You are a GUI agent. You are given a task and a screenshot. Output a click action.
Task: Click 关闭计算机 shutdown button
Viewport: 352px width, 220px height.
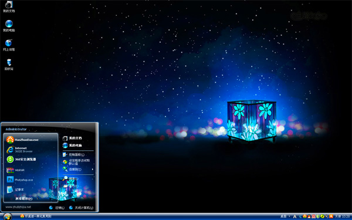81,208
